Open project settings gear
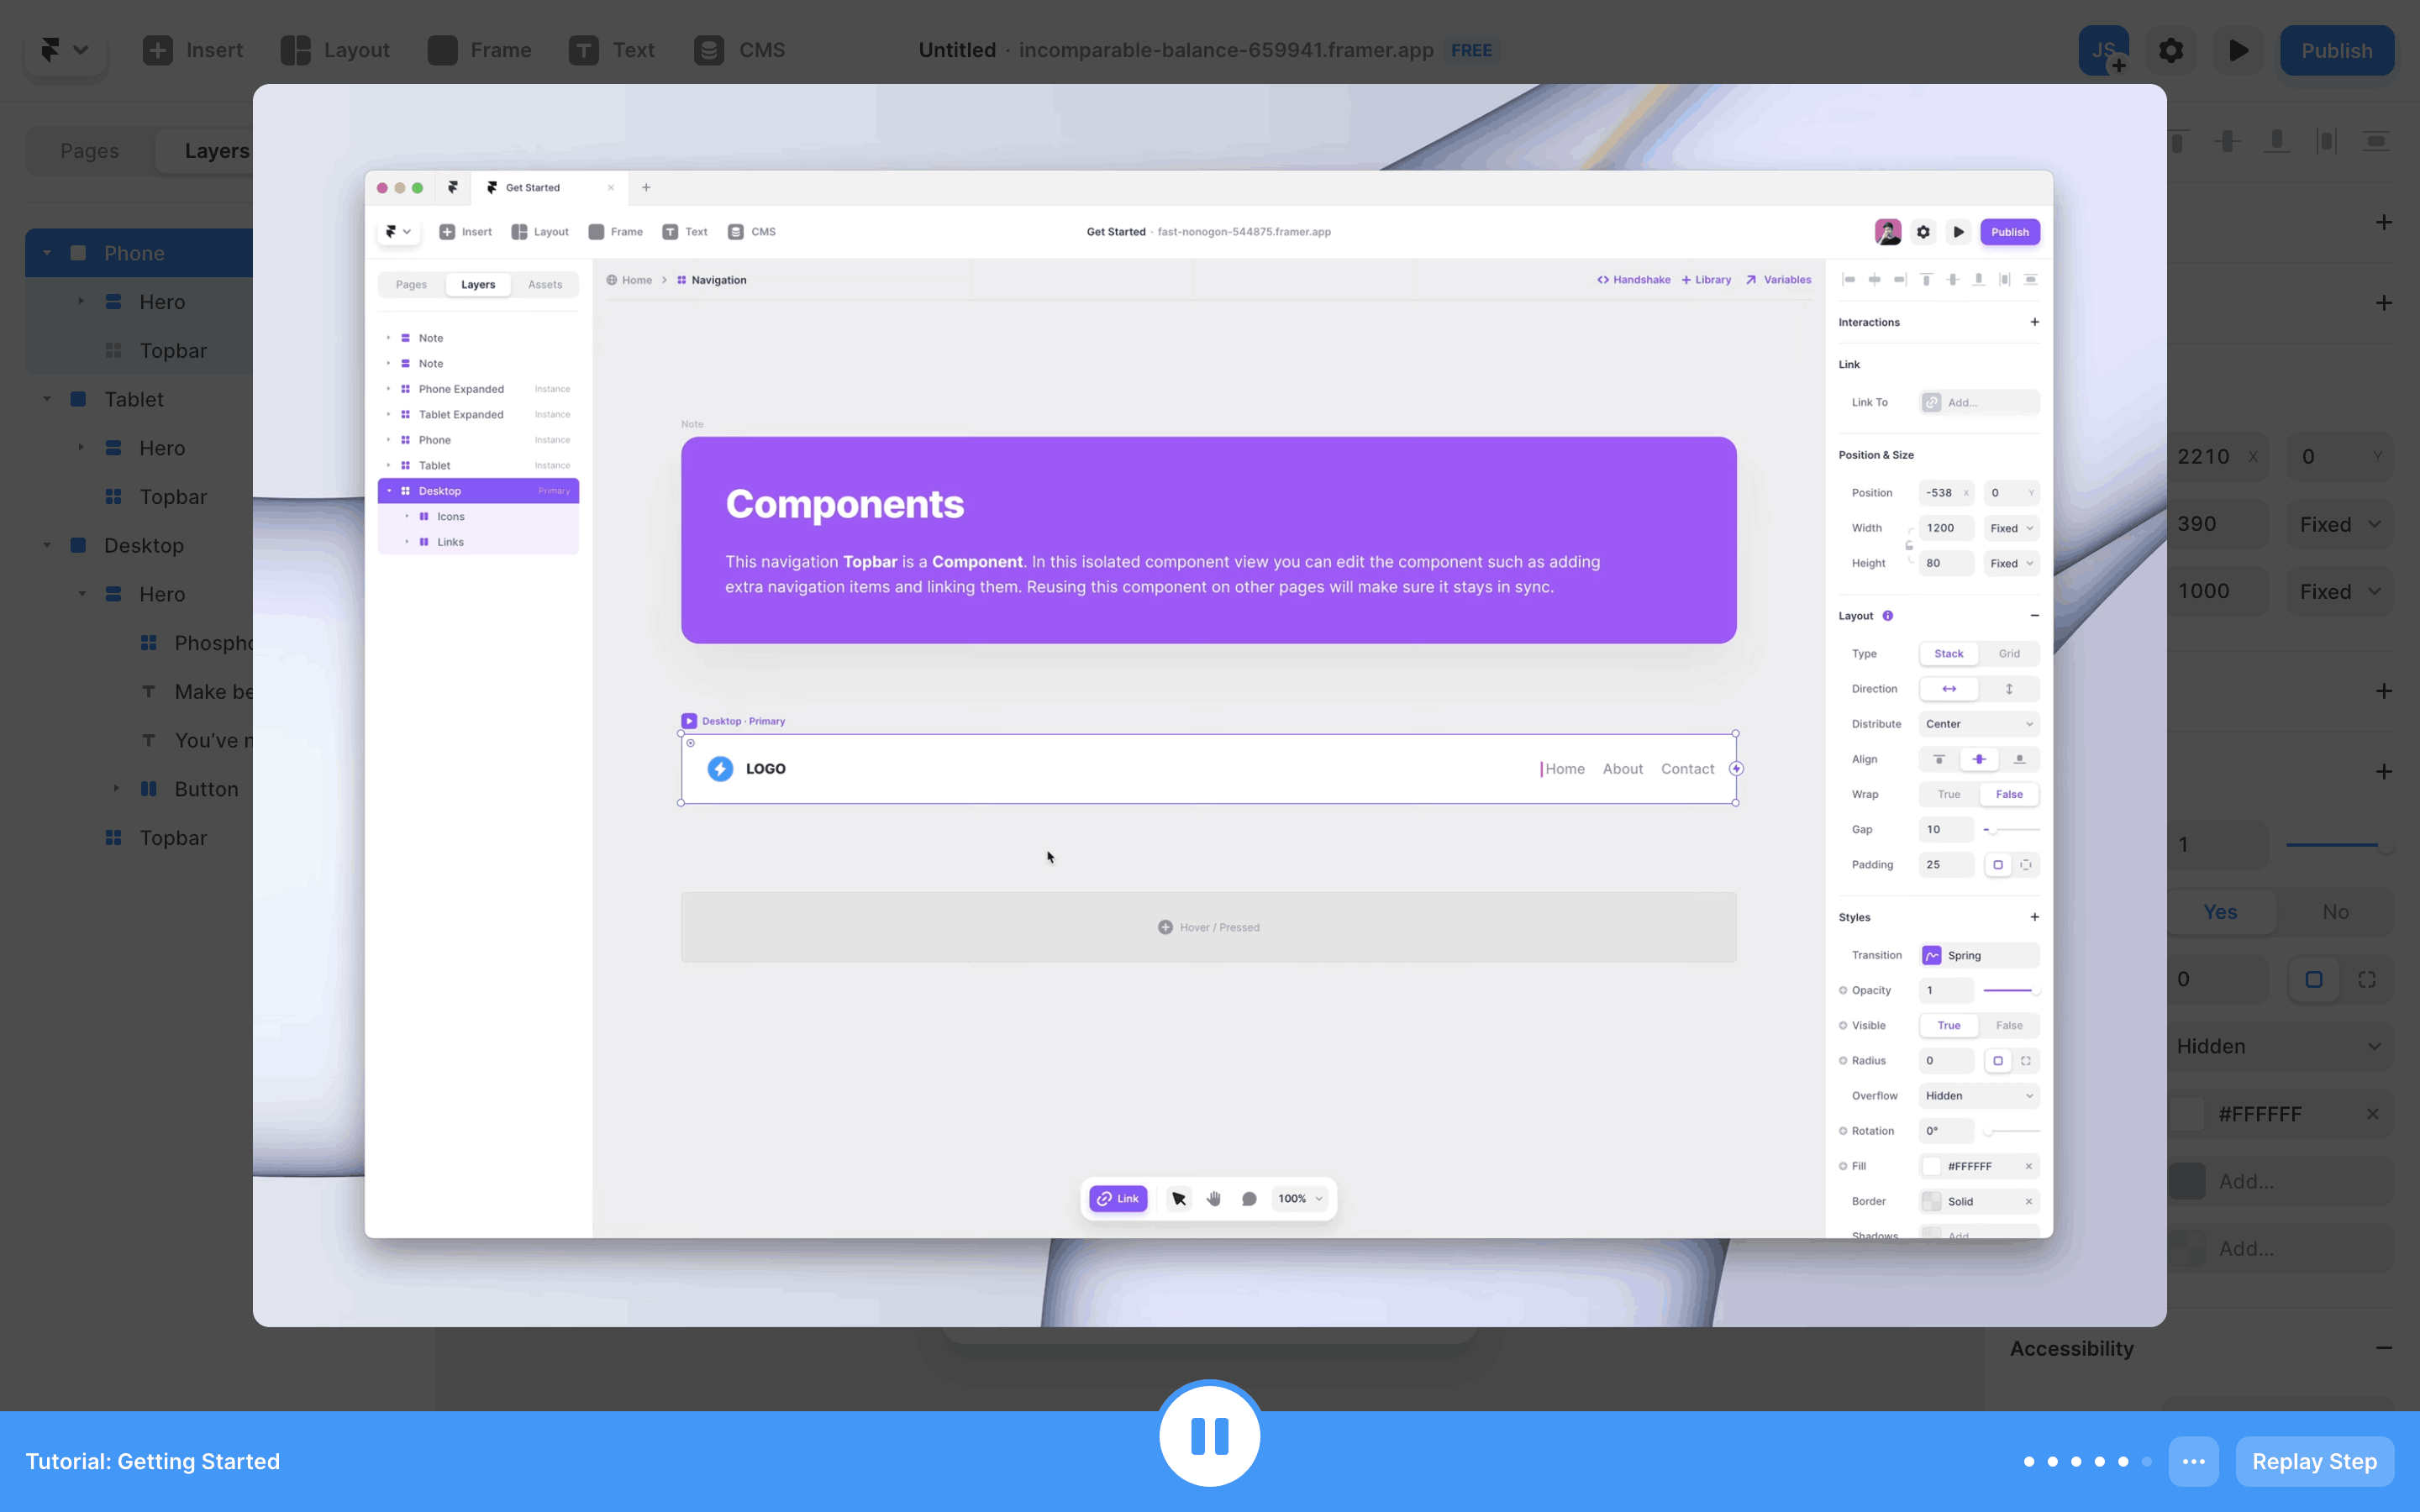Screen dimensions: 2420x1512 coord(2170,50)
